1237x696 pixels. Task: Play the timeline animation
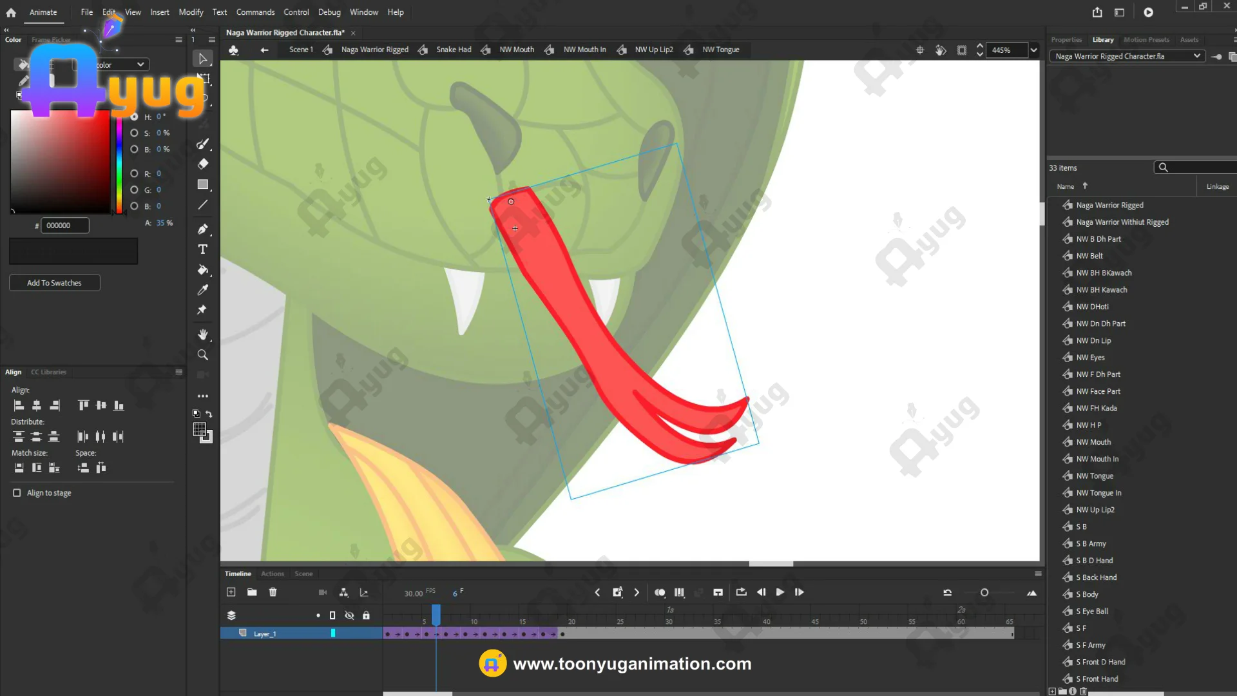coord(780,592)
